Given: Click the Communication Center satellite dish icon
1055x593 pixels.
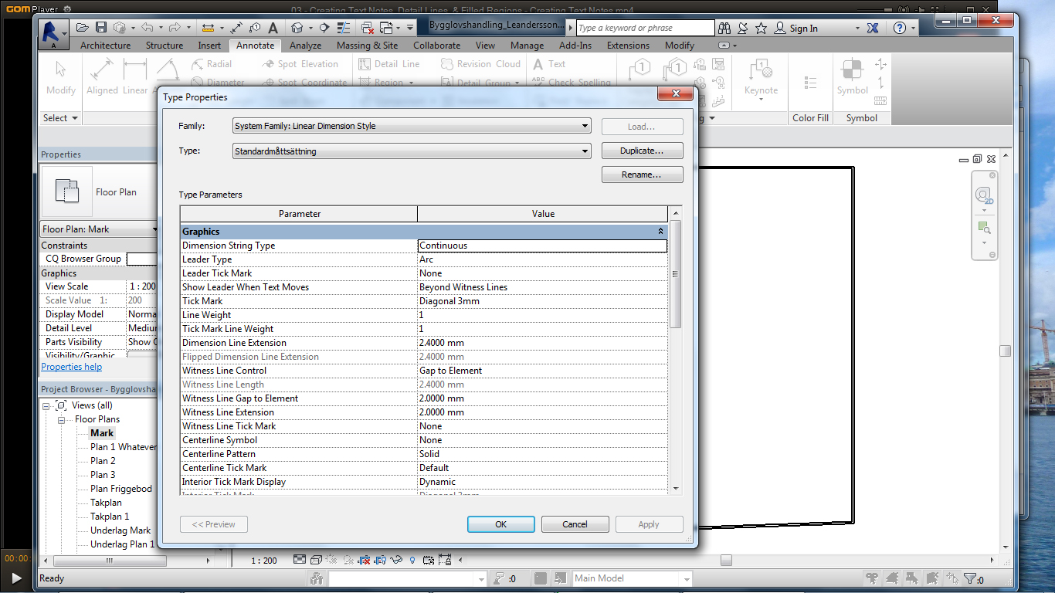Looking at the screenshot, I should click(743, 28).
